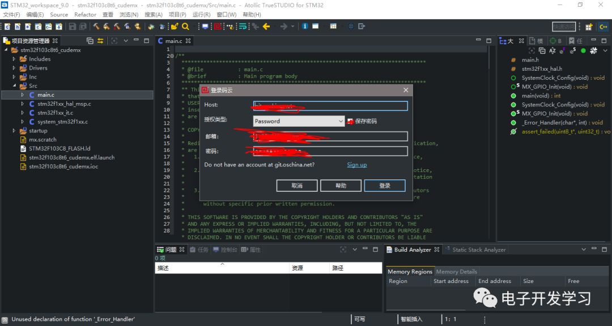
Task: Switch to 控制台 console tab
Action: (x=225, y=250)
